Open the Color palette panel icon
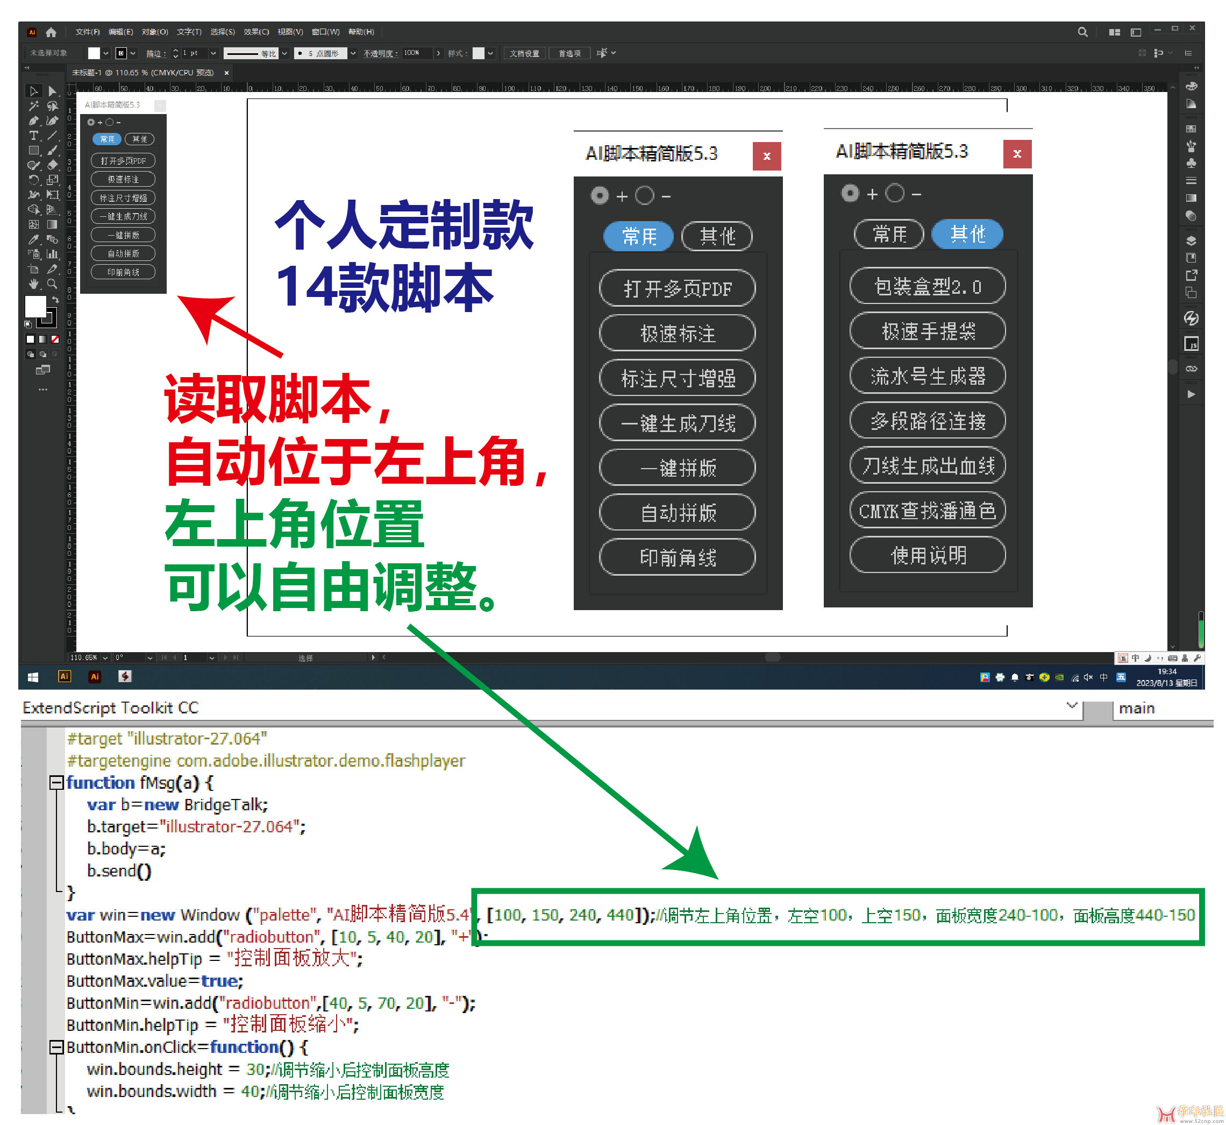Screen dimensions: 1226x1125 point(1192,86)
